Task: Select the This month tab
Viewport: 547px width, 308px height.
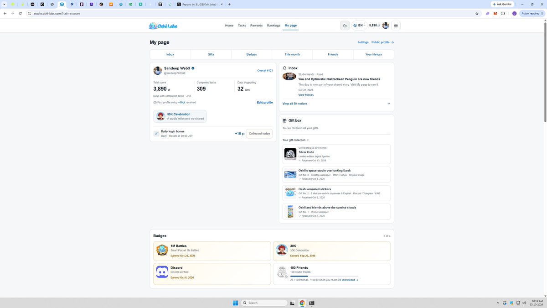Action: [x=292, y=54]
